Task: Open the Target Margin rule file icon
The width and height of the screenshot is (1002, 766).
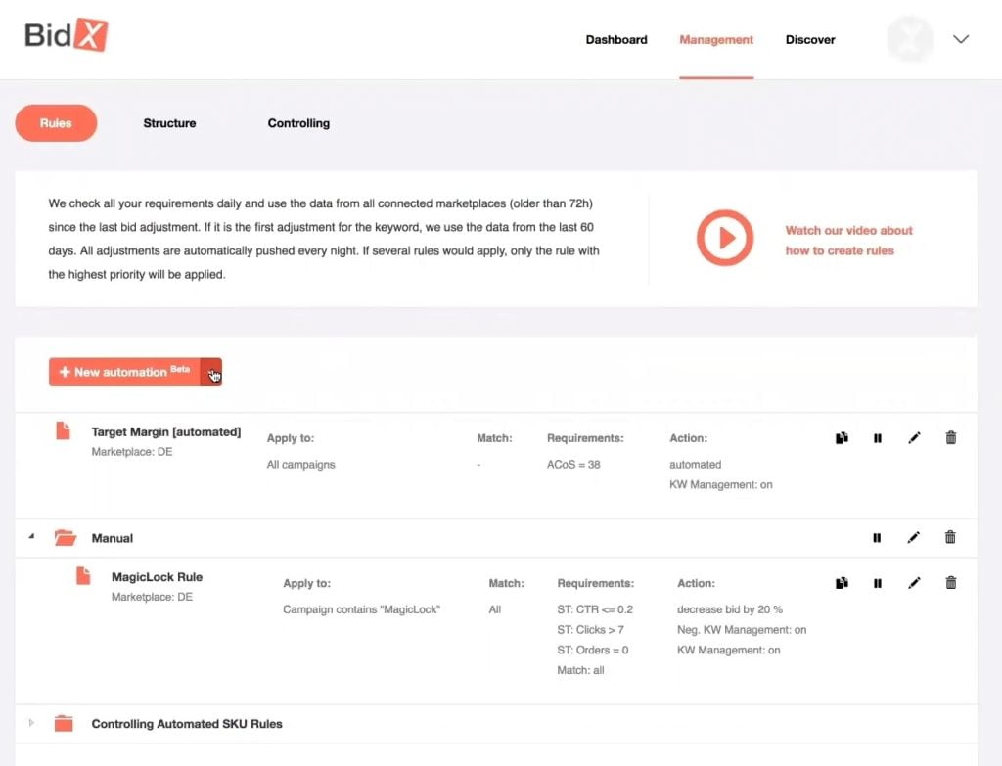Action: click(x=63, y=430)
